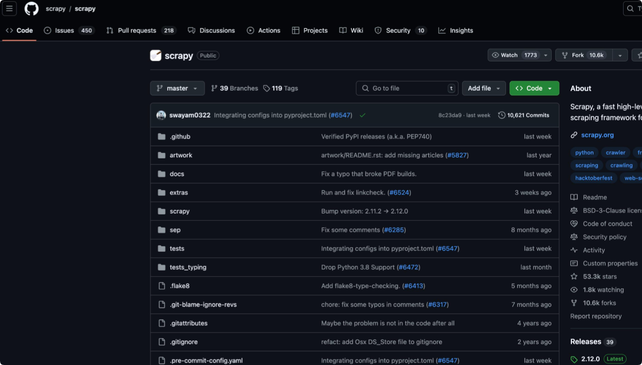Click the artwork folder icon
Viewport: 642px width, 365px height.
point(162,155)
